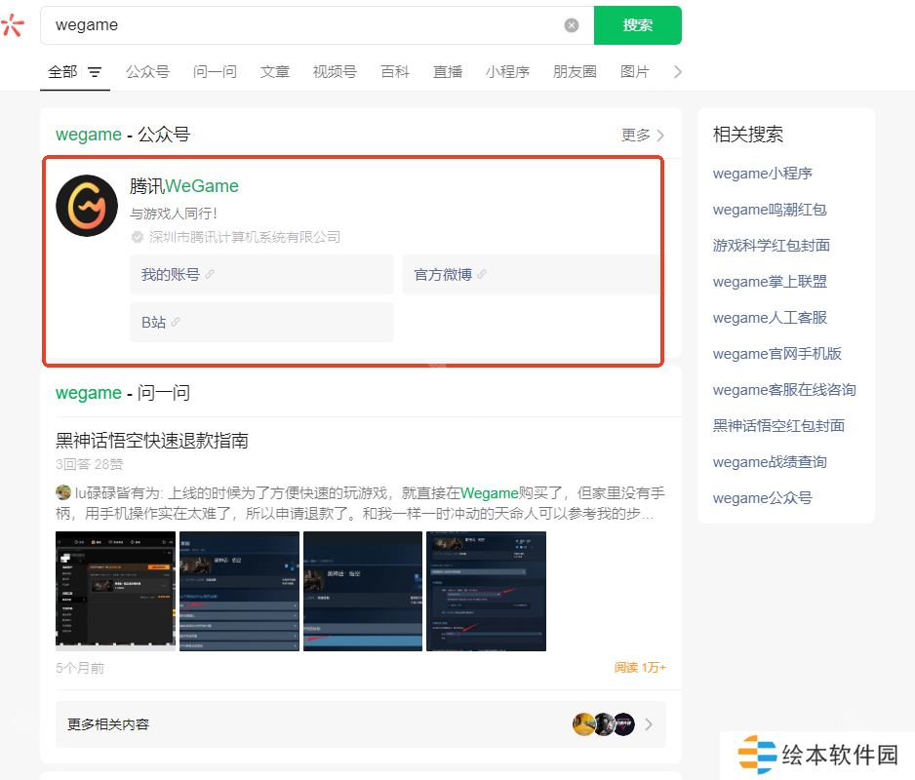Viewport: 915px width, 780px height.
Task: Click the link icon beside B站
Action: (x=176, y=323)
